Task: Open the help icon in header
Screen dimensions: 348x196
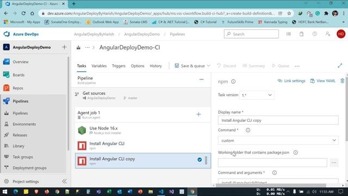Action: (x=314, y=34)
